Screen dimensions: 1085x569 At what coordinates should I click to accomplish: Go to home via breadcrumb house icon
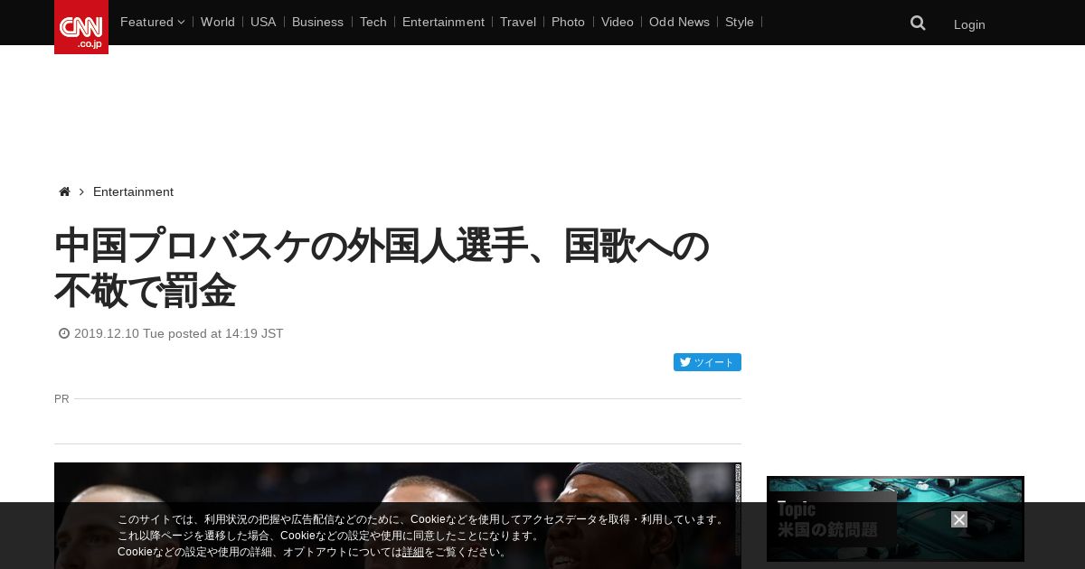pos(64,191)
